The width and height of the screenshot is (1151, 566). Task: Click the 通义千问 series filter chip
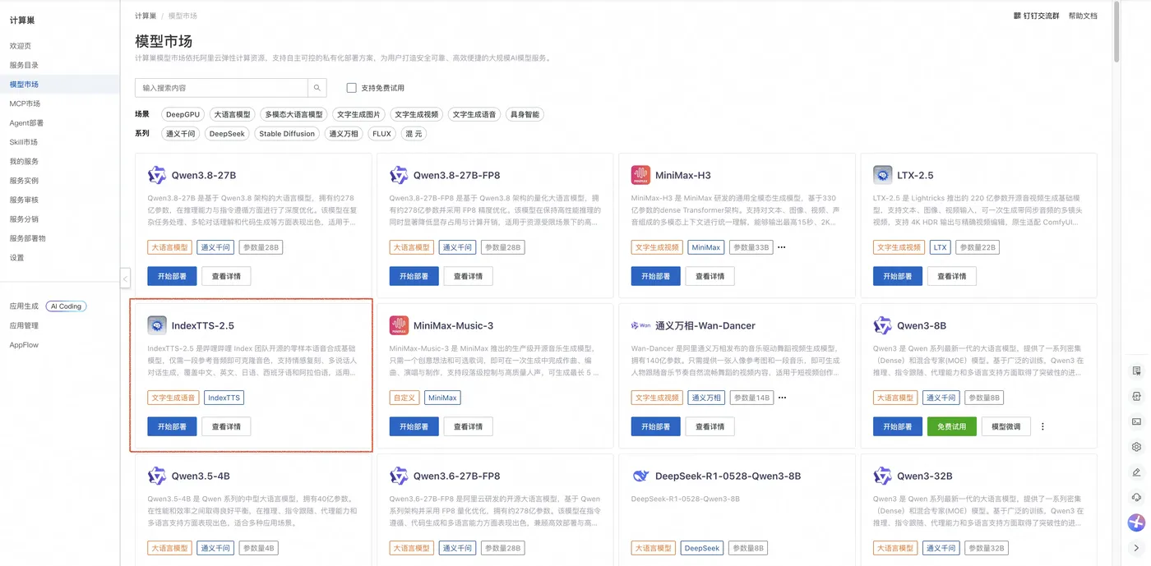coord(181,133)
